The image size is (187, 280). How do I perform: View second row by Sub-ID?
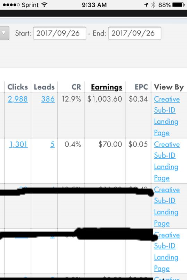click(x=165, y=155)
